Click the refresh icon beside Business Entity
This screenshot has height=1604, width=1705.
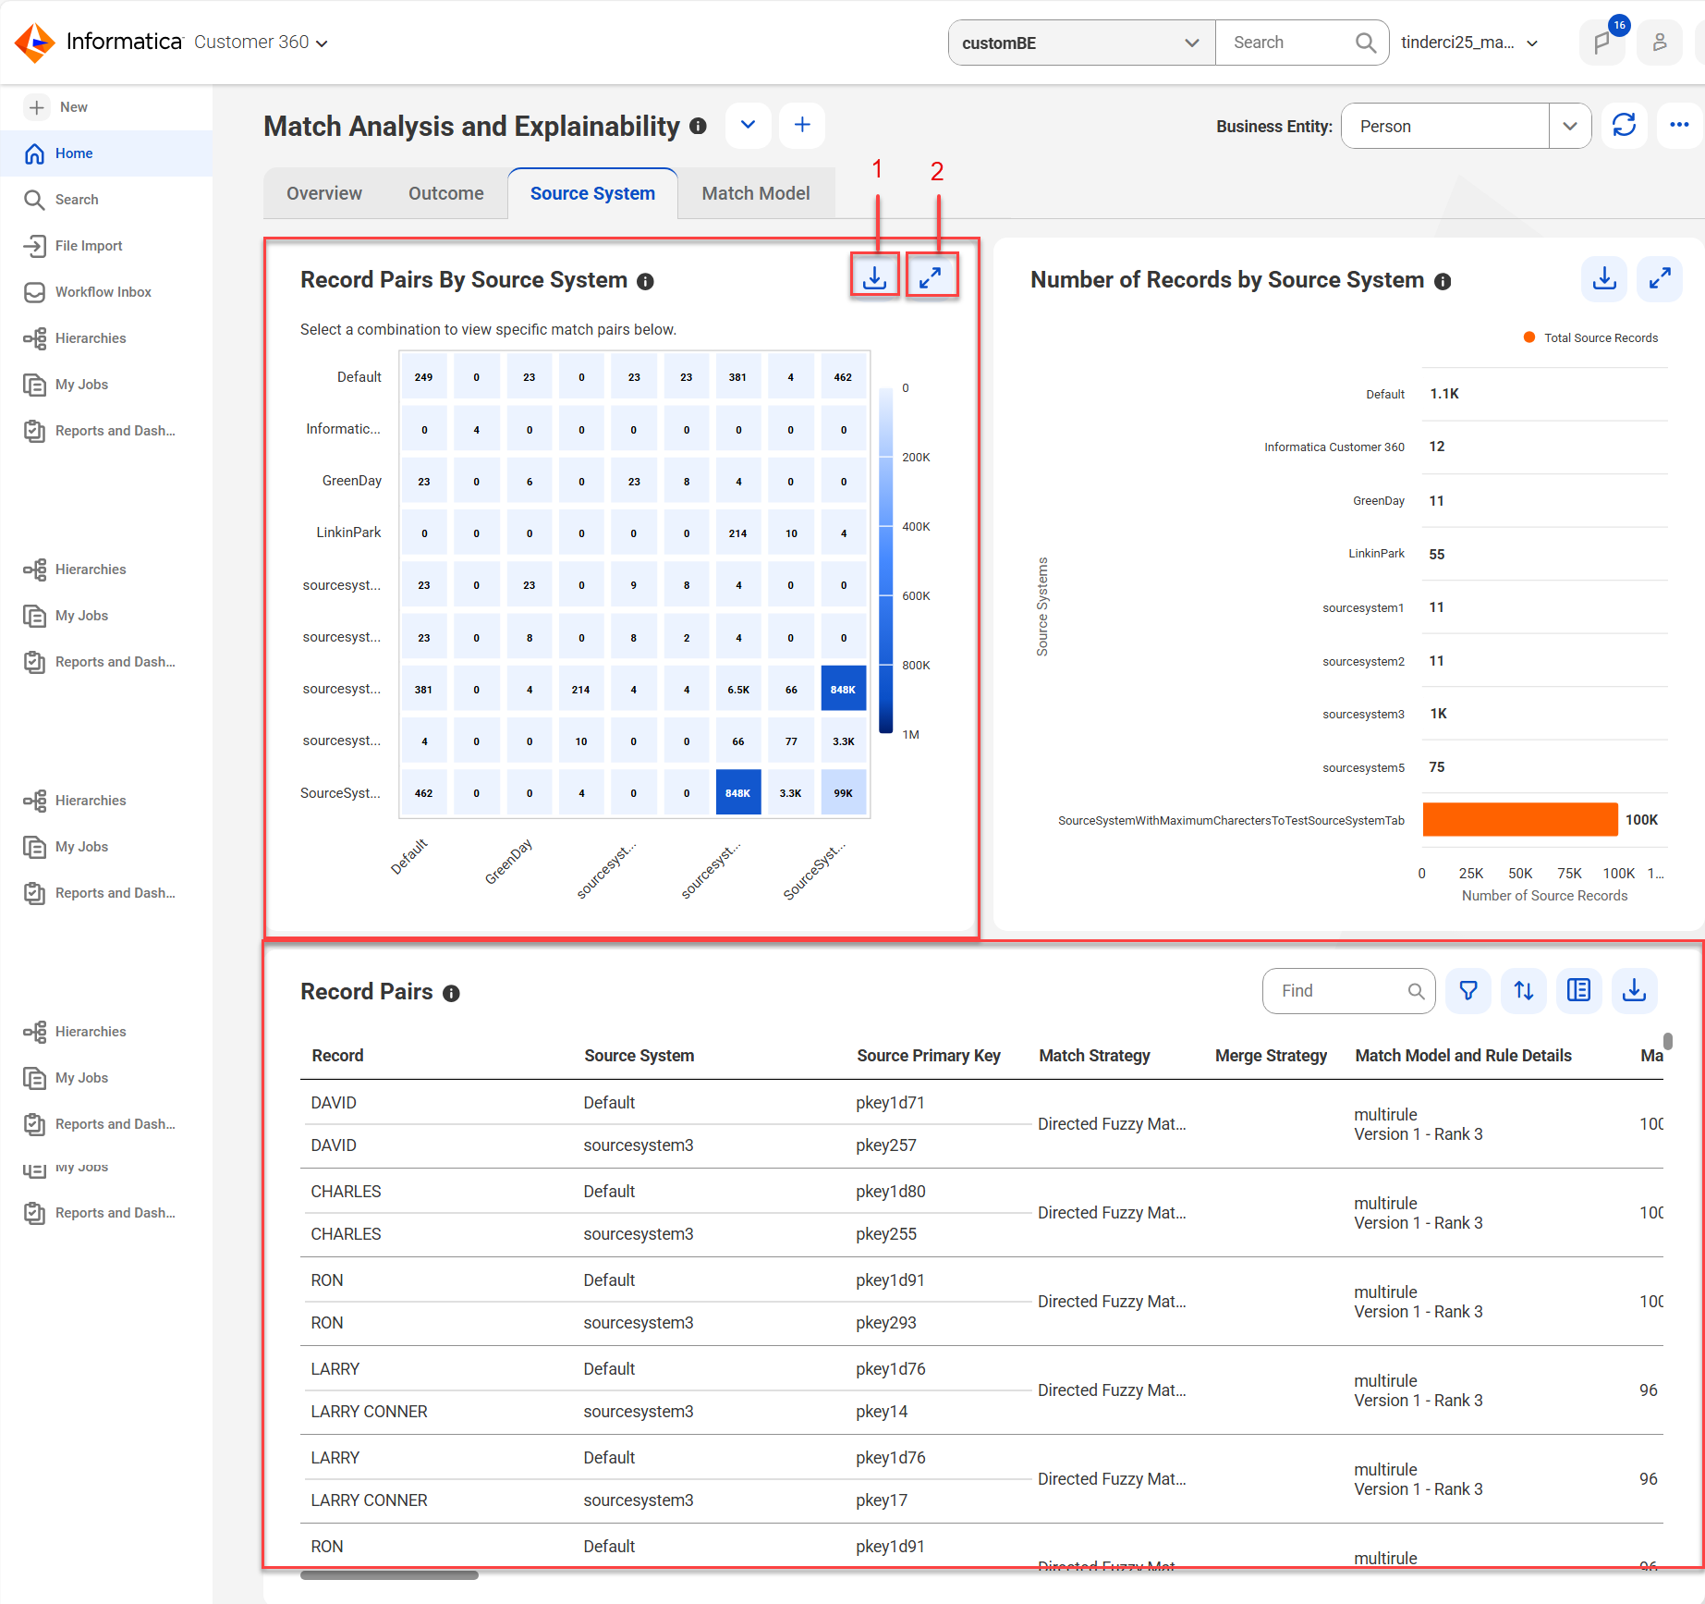(x=1624, y=125)
